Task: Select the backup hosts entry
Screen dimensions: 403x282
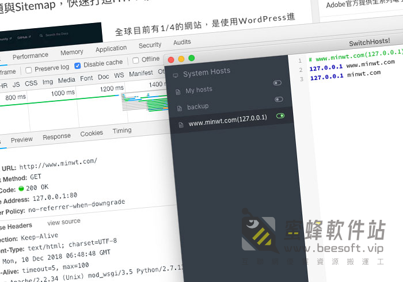Action: click(x=198, y=106)
